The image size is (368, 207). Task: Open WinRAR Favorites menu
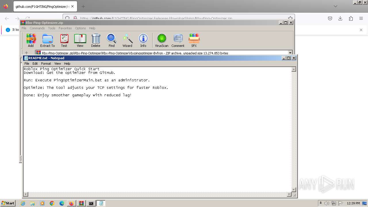click(65, 28)
